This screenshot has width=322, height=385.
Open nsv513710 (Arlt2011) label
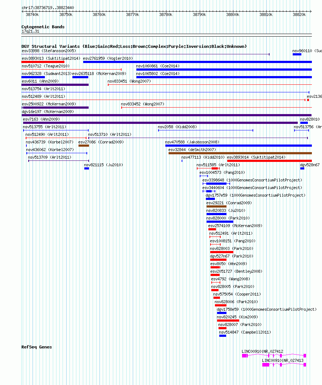point(110,135)
